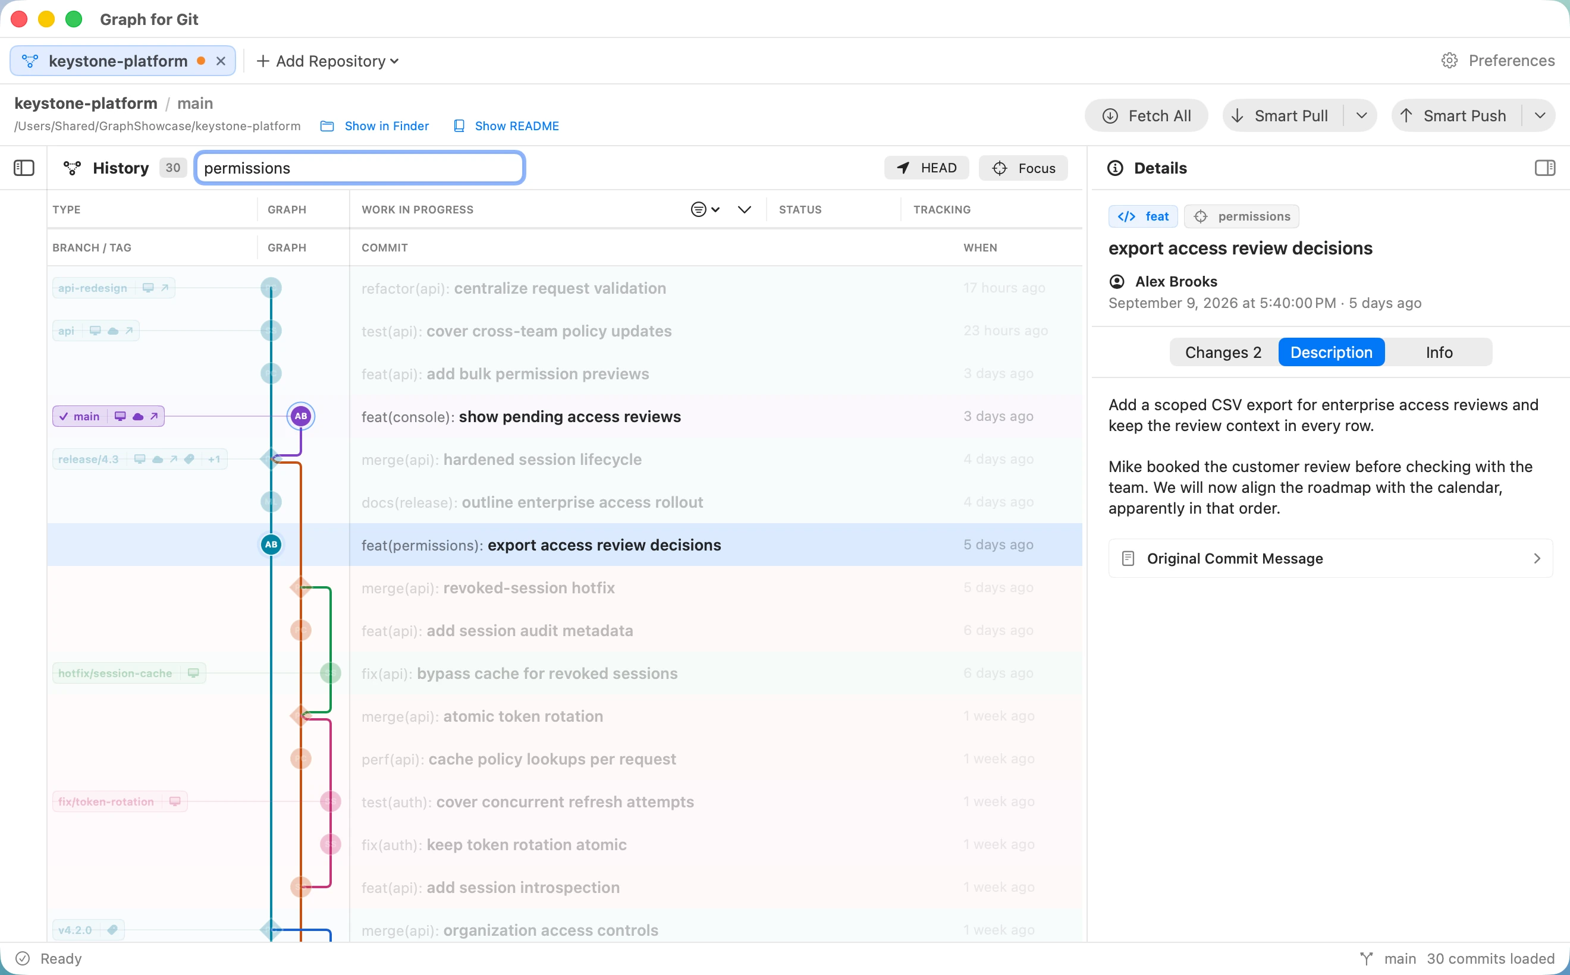1570x975 pixels.
Task: Click merge diamond node for revoked-session hotfix
Action: pos(300,587)
